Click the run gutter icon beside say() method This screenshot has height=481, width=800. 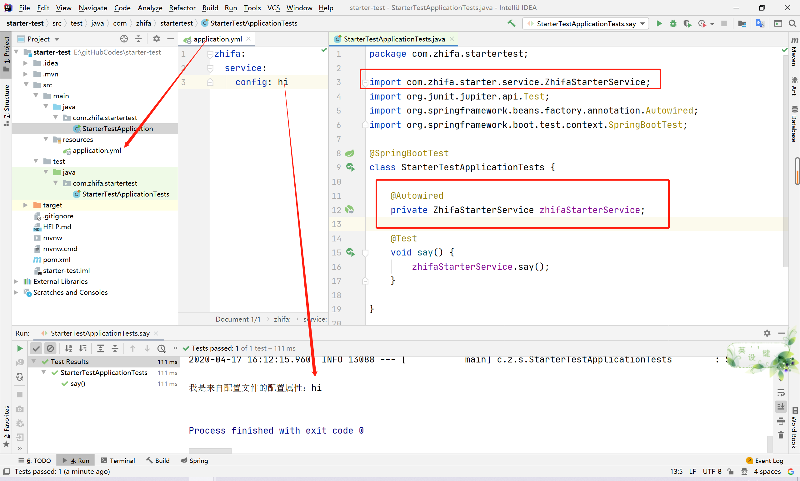(350, 252)
